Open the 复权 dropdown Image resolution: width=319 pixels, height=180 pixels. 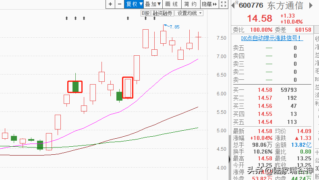coord(134,4)
